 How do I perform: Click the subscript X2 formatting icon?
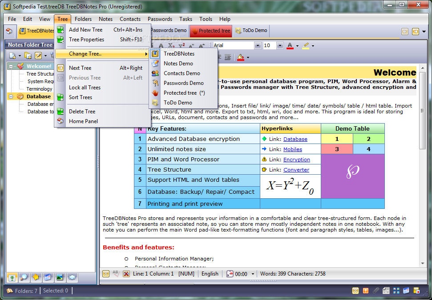coord(171,46)
